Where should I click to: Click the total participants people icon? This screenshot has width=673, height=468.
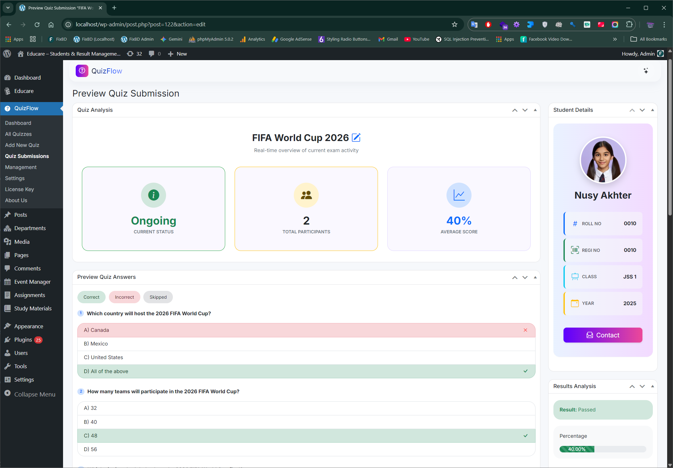[306, 195]
